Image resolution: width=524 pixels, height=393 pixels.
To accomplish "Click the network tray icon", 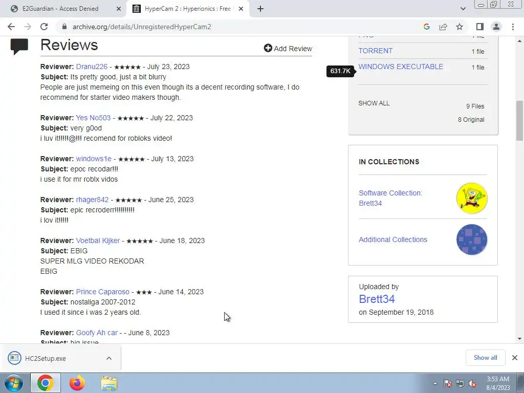I will pos(460,384).
